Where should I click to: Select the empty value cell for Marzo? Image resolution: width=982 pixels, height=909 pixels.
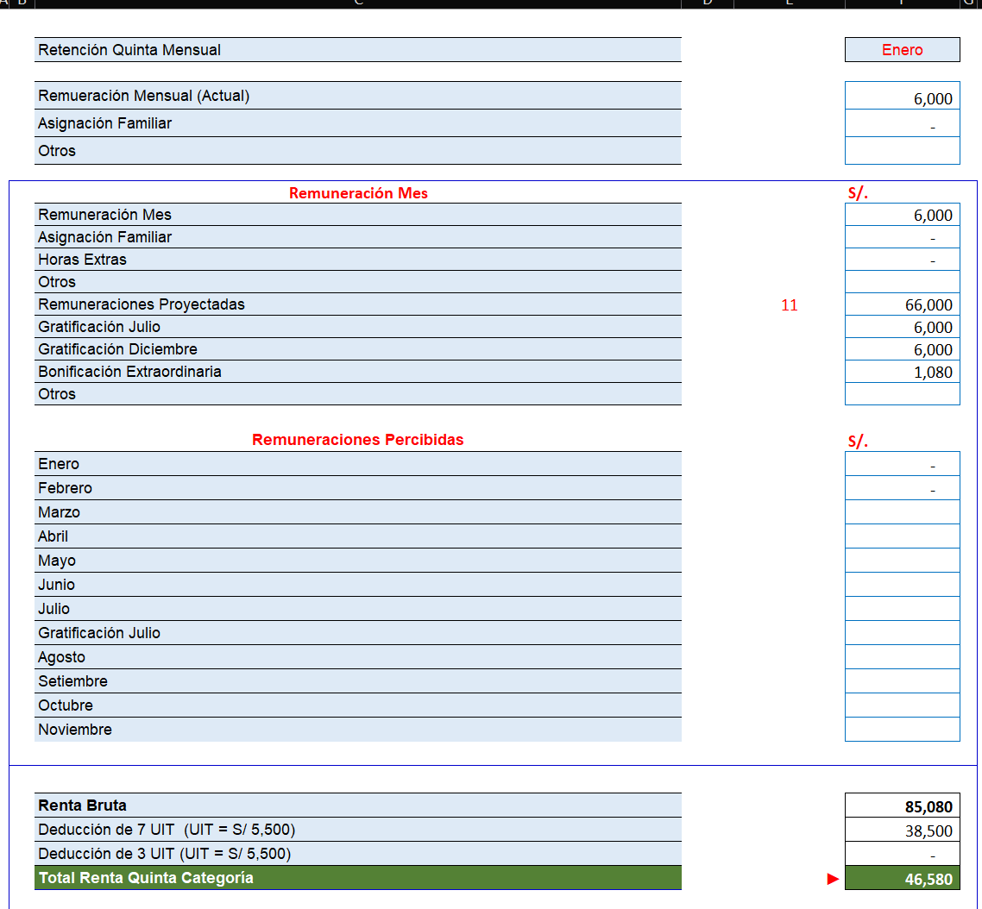pos(902,512)
